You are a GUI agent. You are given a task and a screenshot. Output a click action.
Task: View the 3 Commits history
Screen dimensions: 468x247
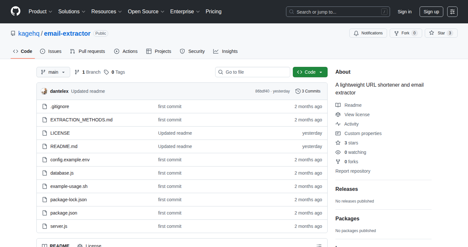coord(308,91)
